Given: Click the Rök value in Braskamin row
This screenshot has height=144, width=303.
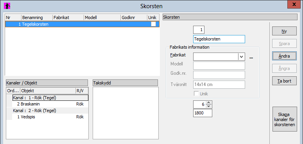Looking at the screenshot, I should [80, 104].
